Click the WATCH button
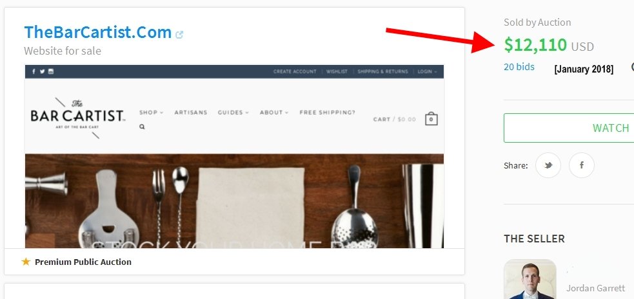 [569, 128]
